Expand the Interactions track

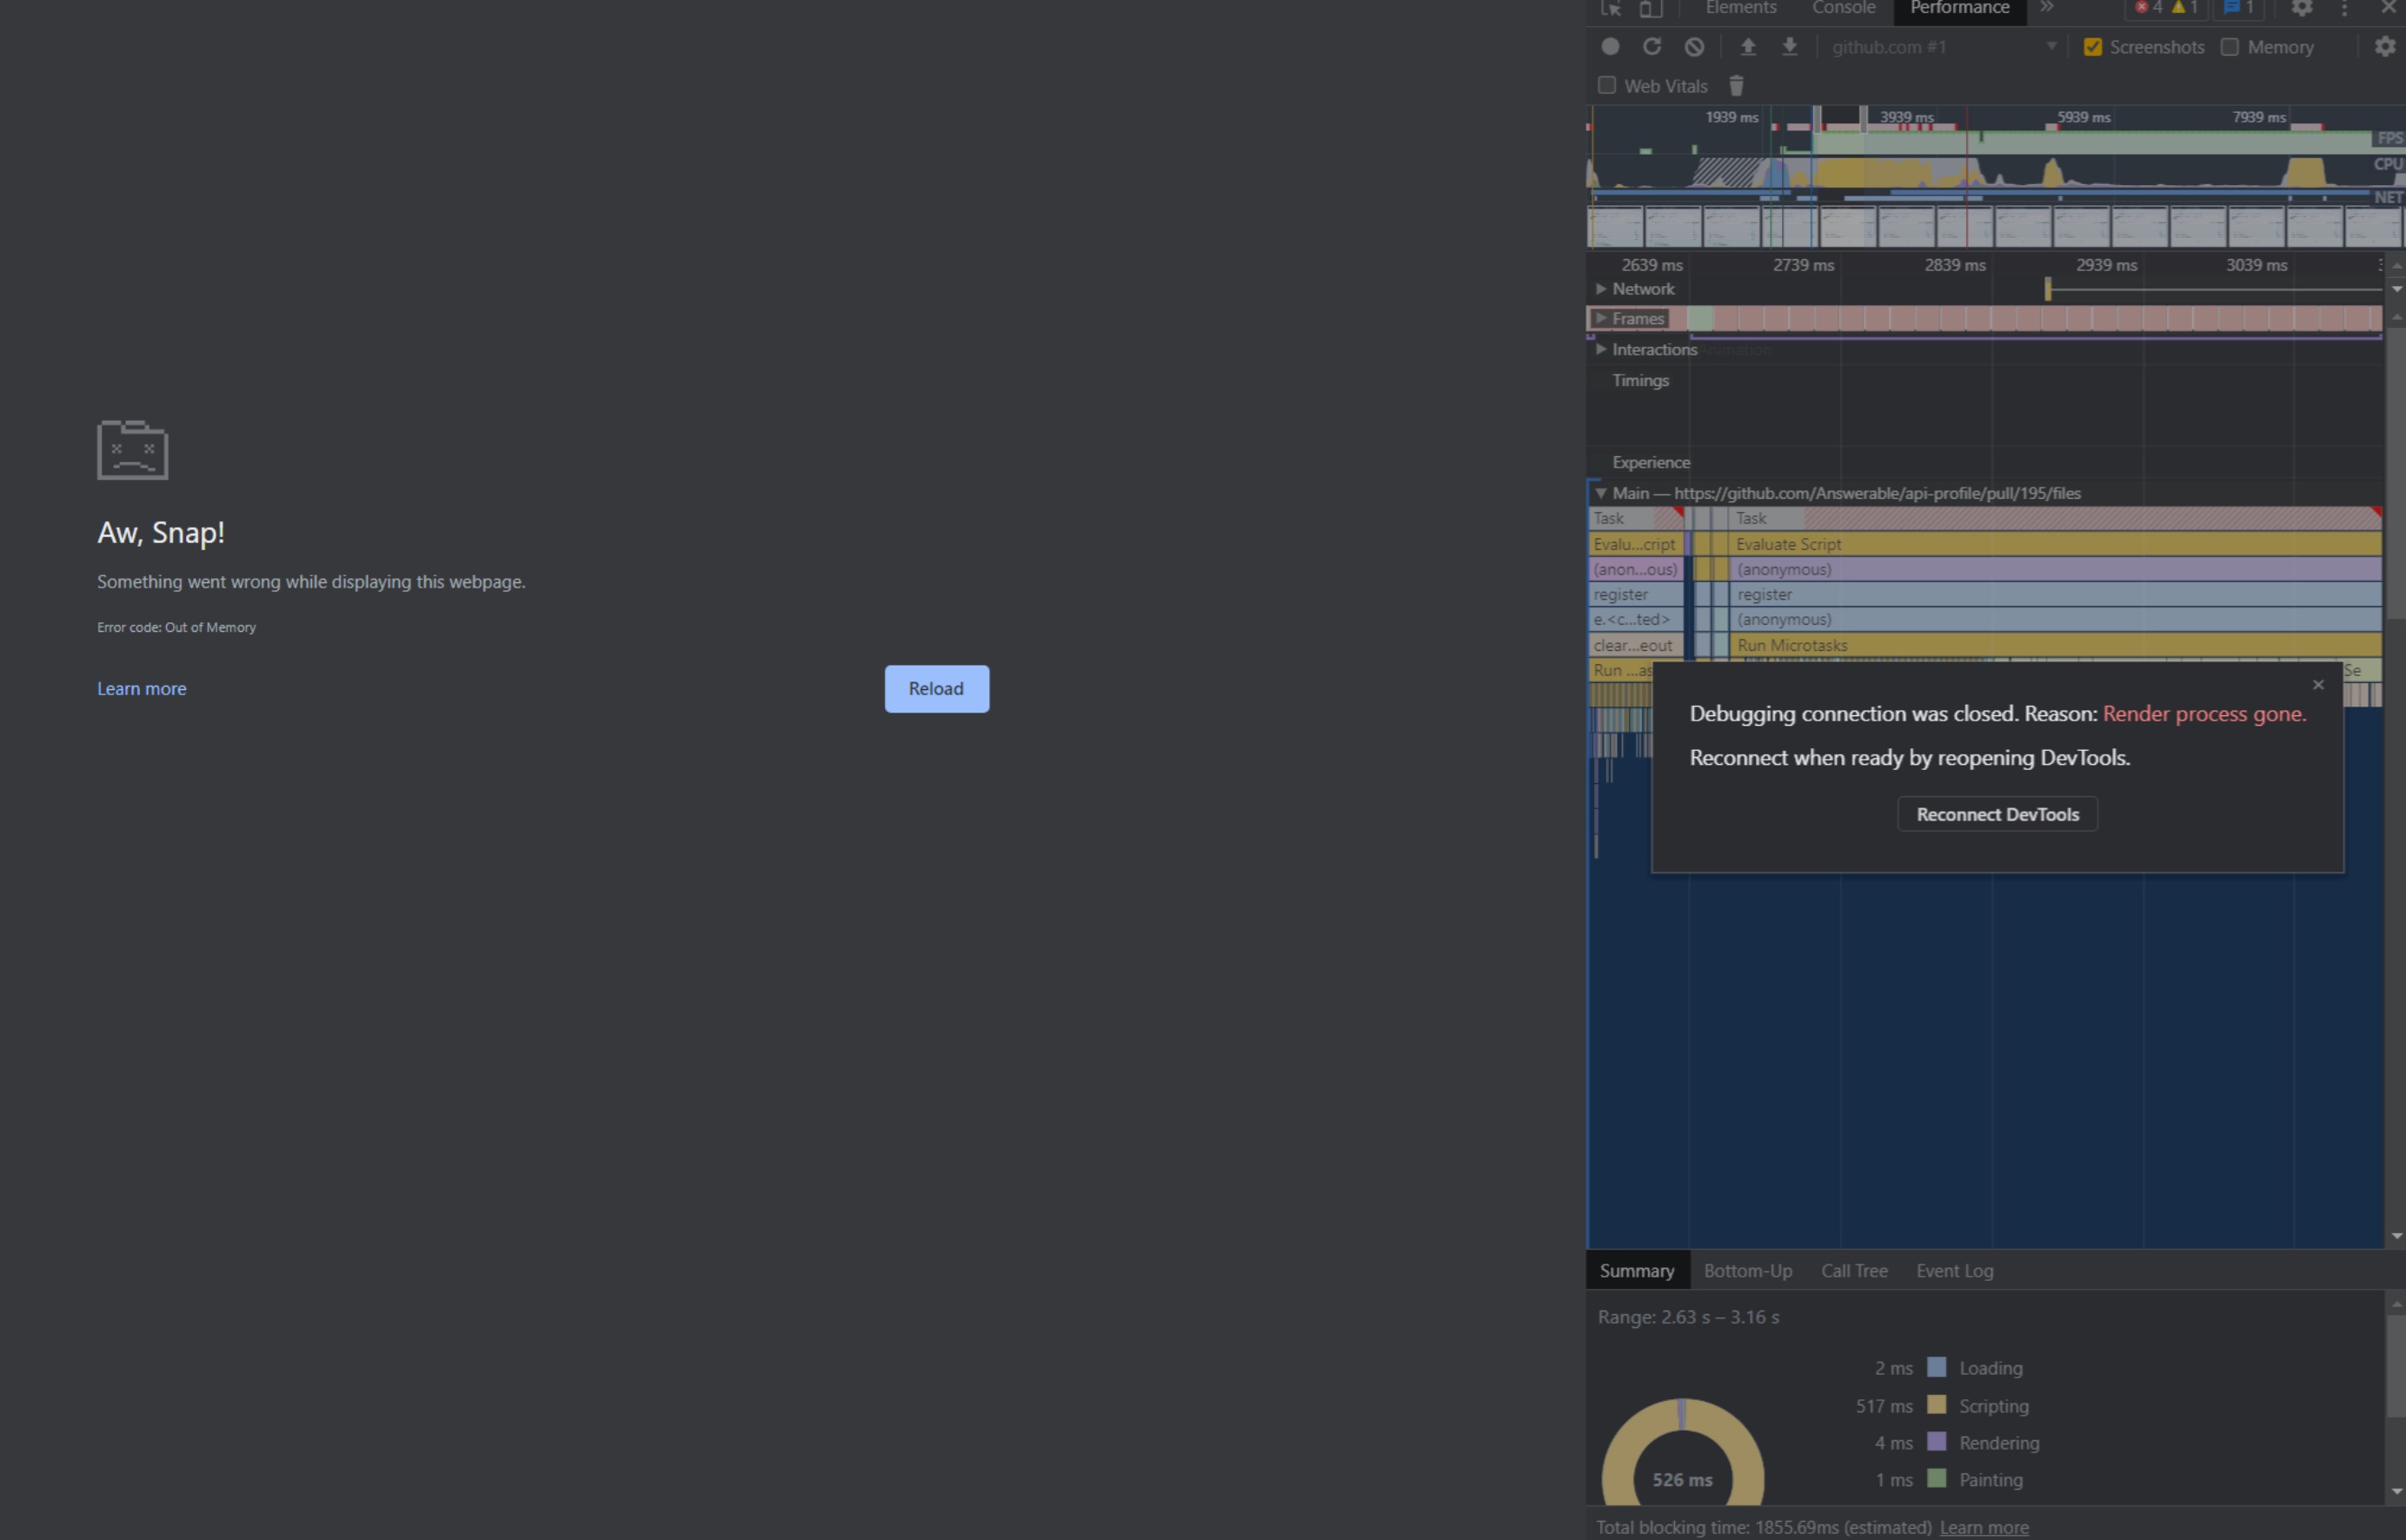[x=1602, y=350]
